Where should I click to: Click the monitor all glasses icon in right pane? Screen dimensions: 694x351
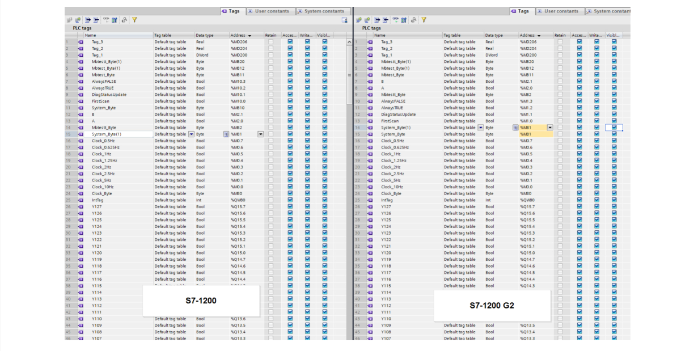pyautogui.click(x=395, y=20)
